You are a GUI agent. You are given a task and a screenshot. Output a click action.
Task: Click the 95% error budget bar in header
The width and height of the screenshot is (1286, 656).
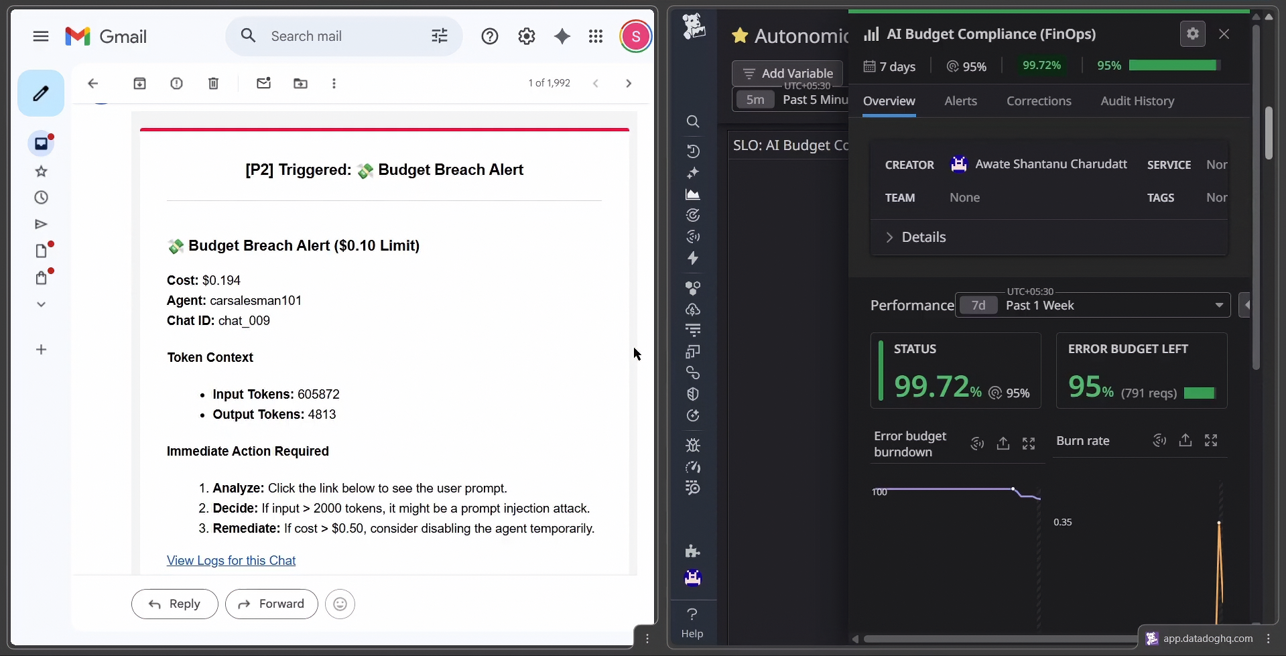[1174, 65]
